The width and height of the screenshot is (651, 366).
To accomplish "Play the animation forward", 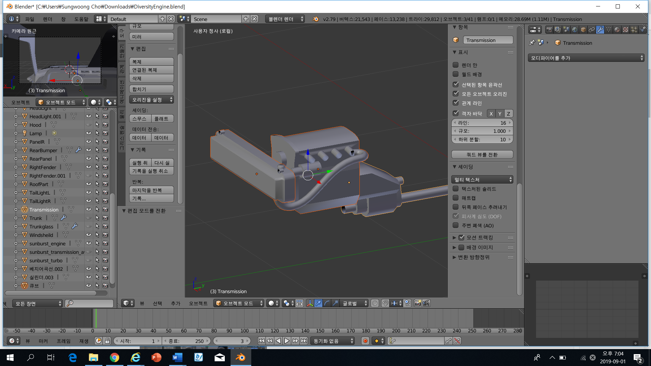I will point(287,341).
